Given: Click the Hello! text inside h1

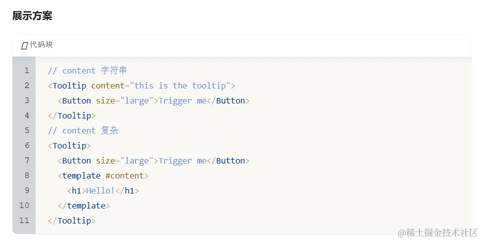Looking at the screenshot, I should coord(100,190).
